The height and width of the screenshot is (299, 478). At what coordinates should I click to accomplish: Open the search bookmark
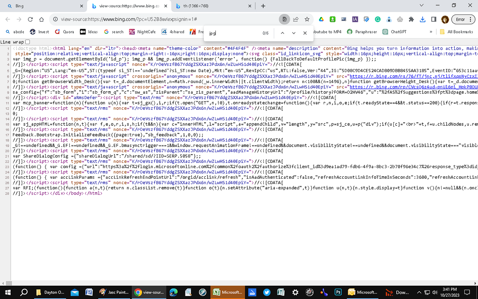click(x=114, y=32)
